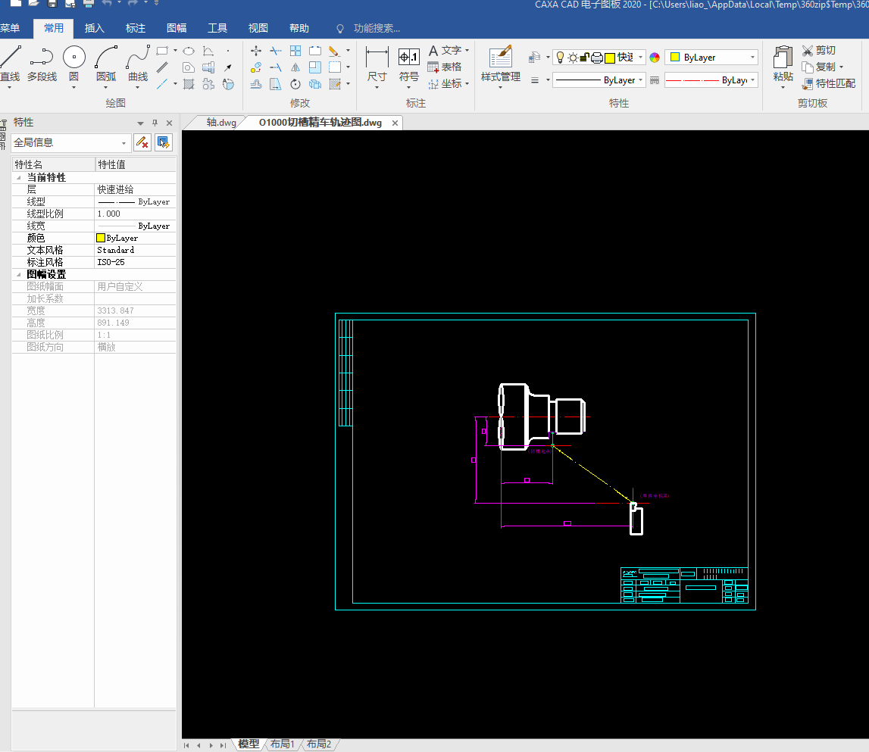Click the 粘贴 paste icon

pyautogui.click(x=783, y=64)
